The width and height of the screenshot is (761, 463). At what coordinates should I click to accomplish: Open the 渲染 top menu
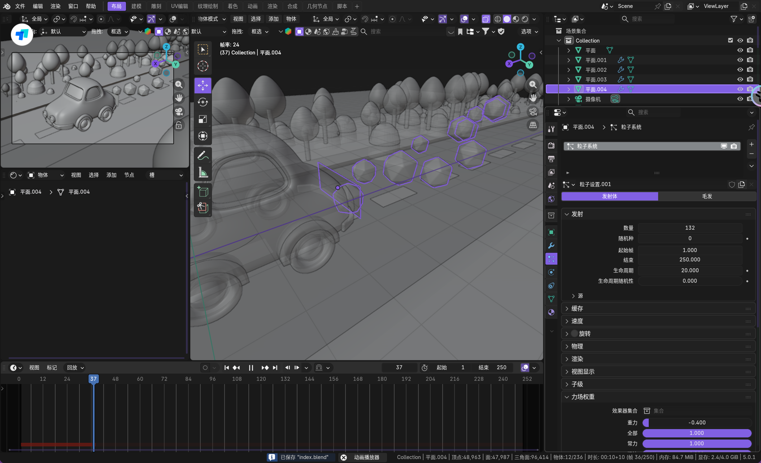point(55,6)
